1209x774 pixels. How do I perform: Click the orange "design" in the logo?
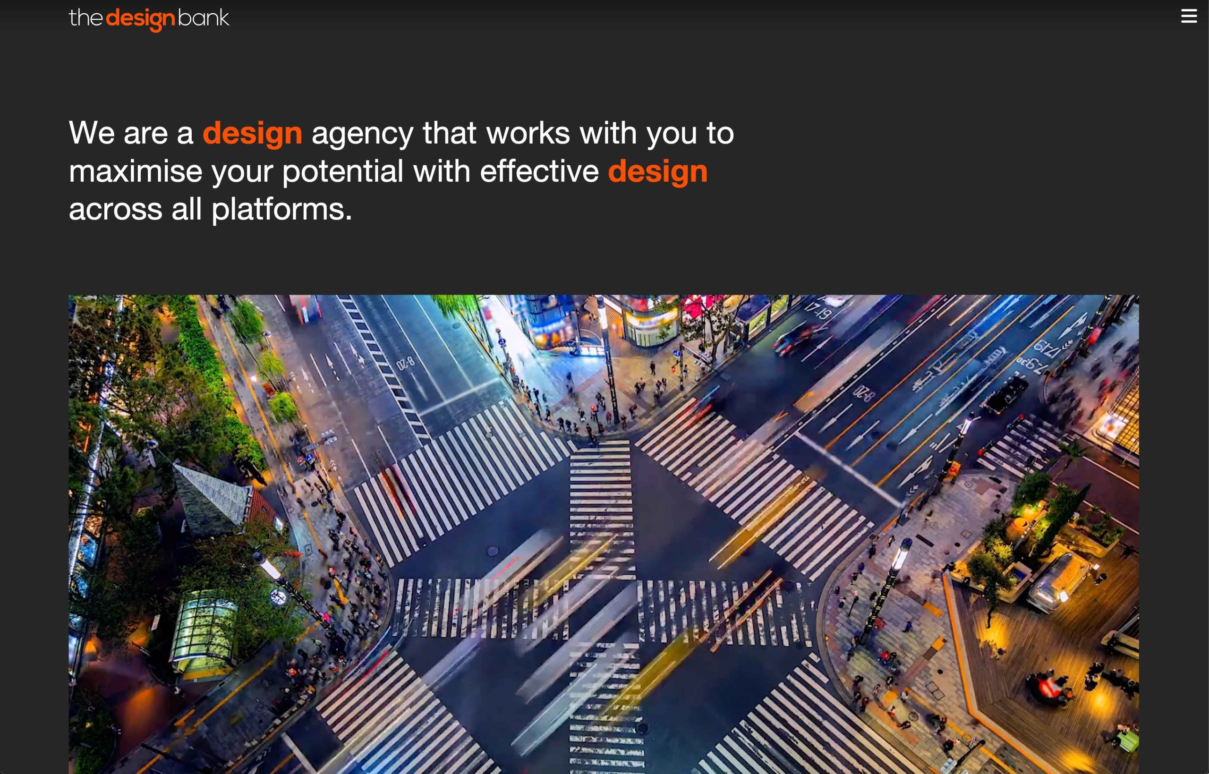pyautogui.click(x=141, y=20)
